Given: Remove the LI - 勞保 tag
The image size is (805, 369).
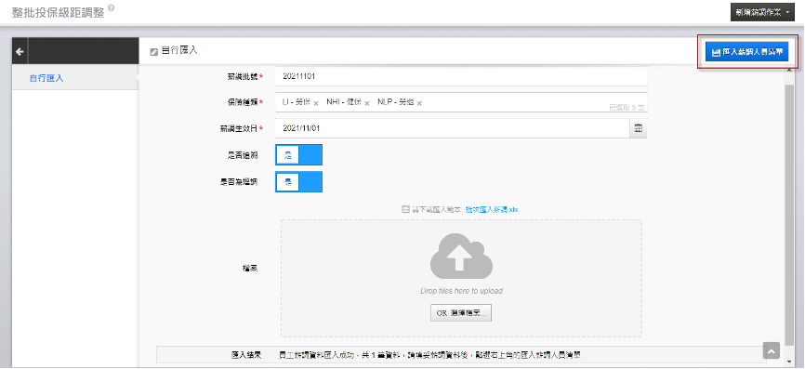Looking at the screenshot, I should pyautogui.click(x=316, y=103).
